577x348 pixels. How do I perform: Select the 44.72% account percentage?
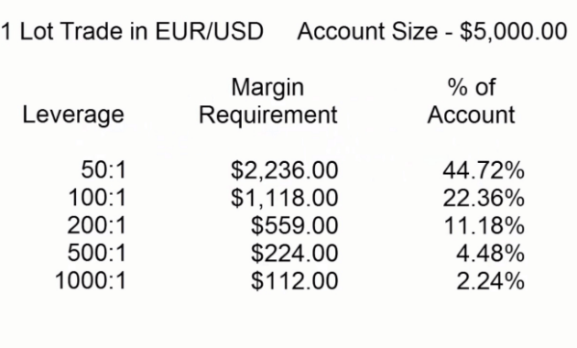[x=484, y=170]
